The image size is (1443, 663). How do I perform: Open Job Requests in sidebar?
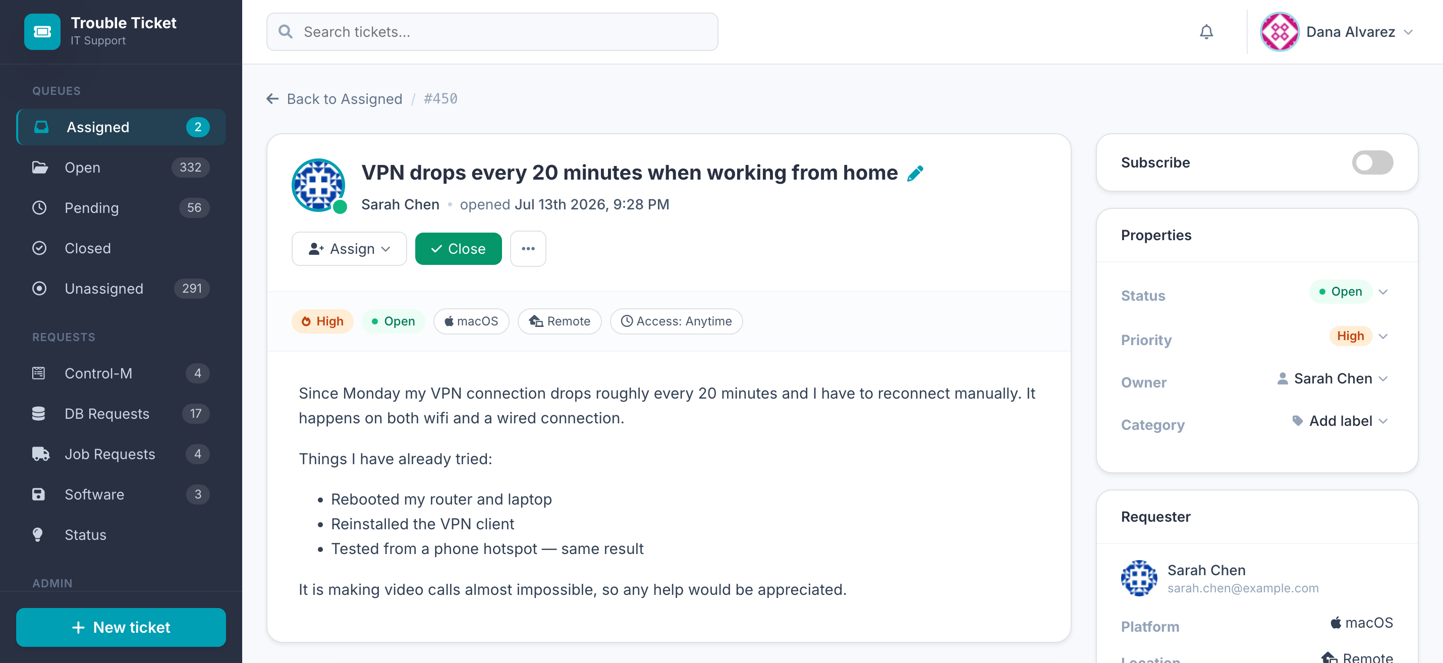pos(121,454)
